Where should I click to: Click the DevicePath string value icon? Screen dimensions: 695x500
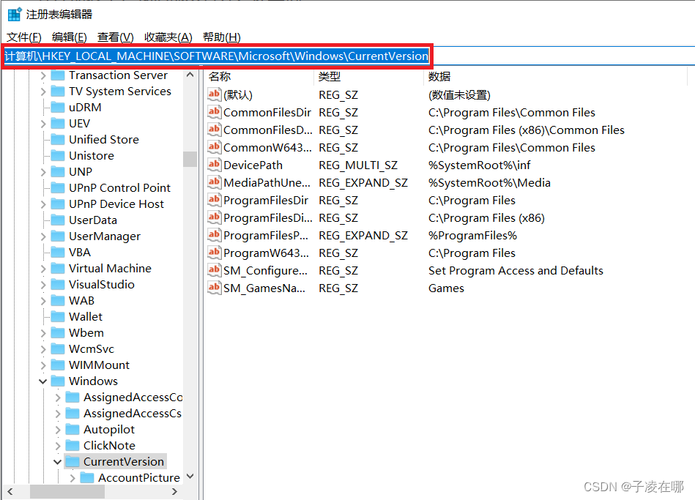pyautogui.click(x=214, y=165)
